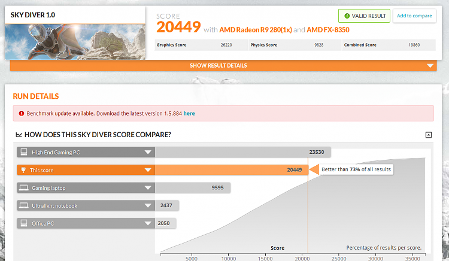Expand the This score dropdown arrow
Image resolution: width=449 pixels, height=261 pixels.
click(x=148, y=170)
